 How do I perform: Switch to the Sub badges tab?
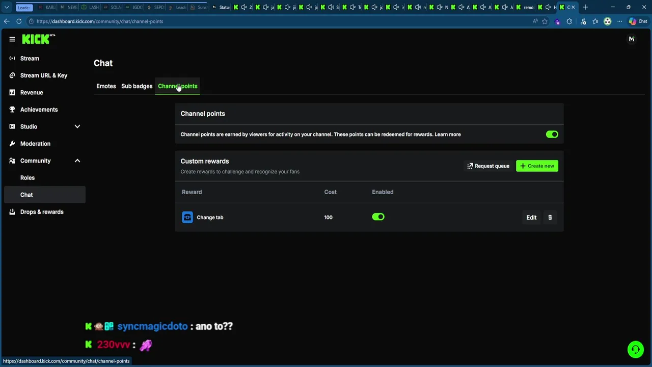tap(137, 86)
